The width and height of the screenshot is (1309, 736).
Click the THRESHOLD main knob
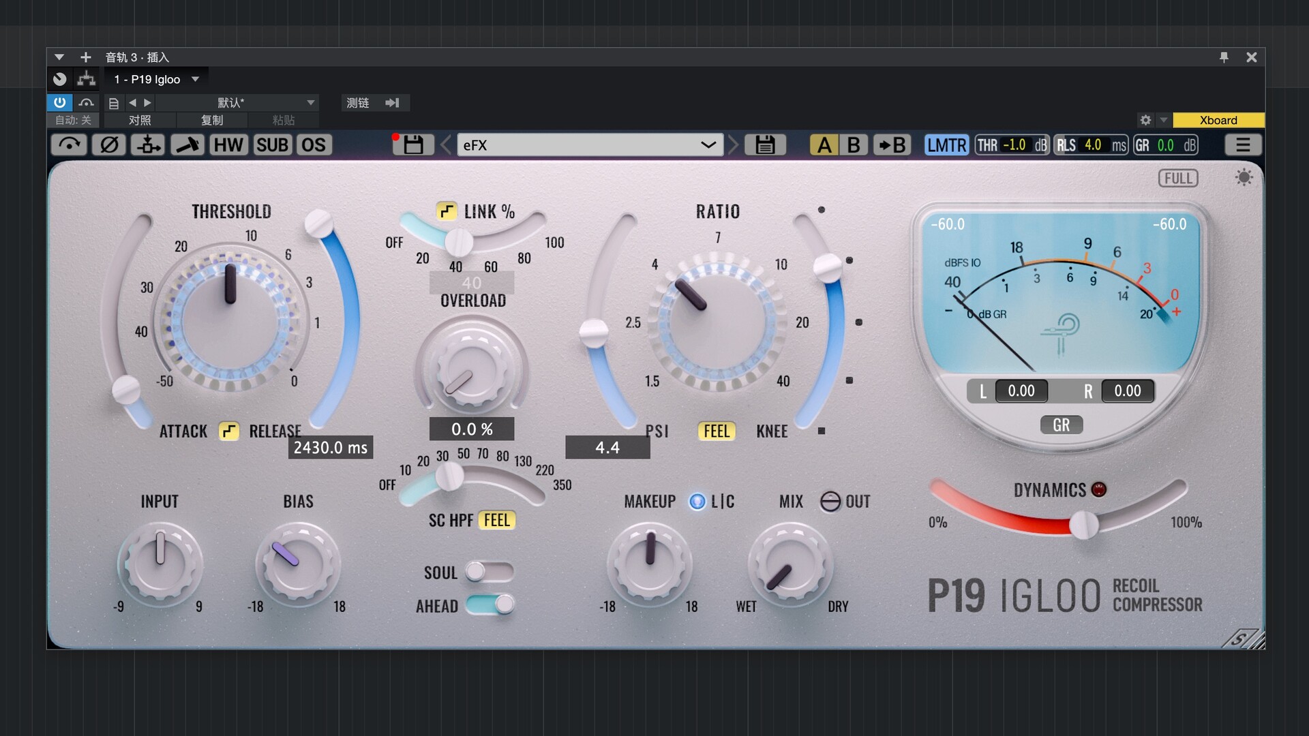[x=230, y=322]
